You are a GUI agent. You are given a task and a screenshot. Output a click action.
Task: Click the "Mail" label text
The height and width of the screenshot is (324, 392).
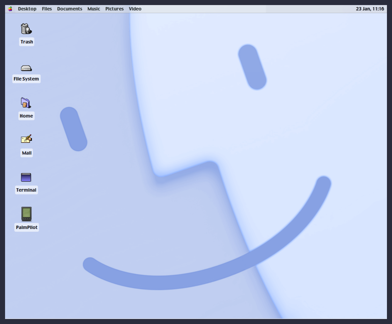(27, 153)
